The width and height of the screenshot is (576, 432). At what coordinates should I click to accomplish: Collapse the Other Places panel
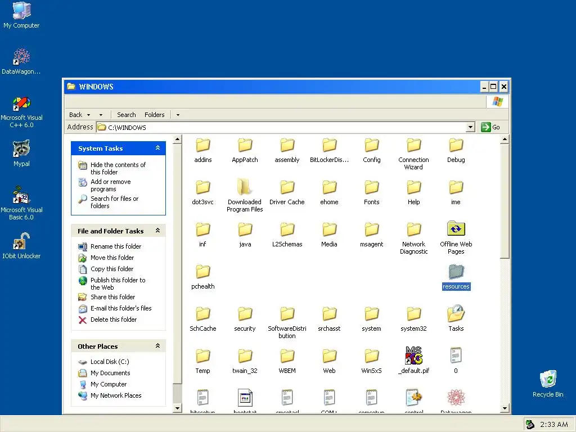157,346
